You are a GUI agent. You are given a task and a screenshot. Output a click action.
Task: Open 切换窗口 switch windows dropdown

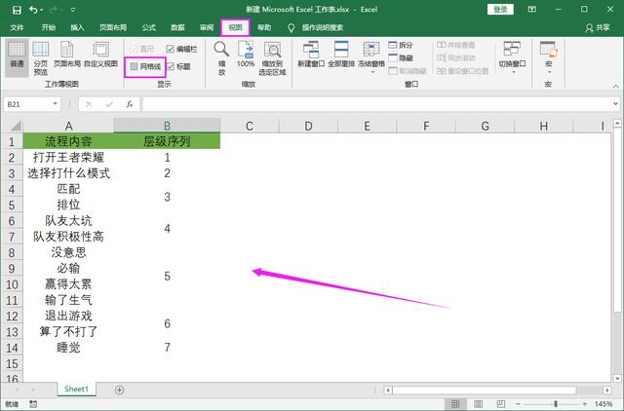(x=512, y=58)
